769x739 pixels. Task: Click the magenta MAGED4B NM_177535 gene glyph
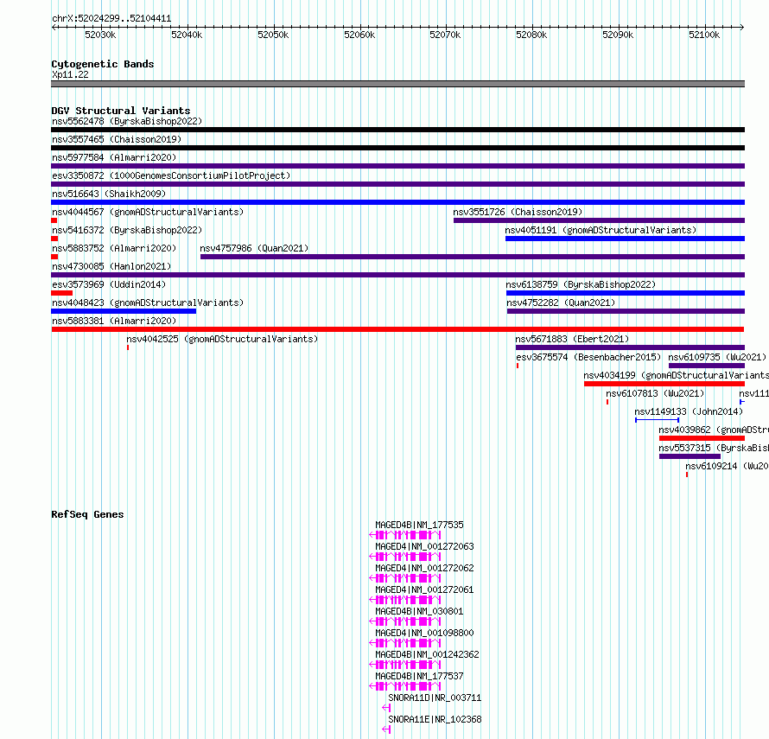[x=405, y=535]
